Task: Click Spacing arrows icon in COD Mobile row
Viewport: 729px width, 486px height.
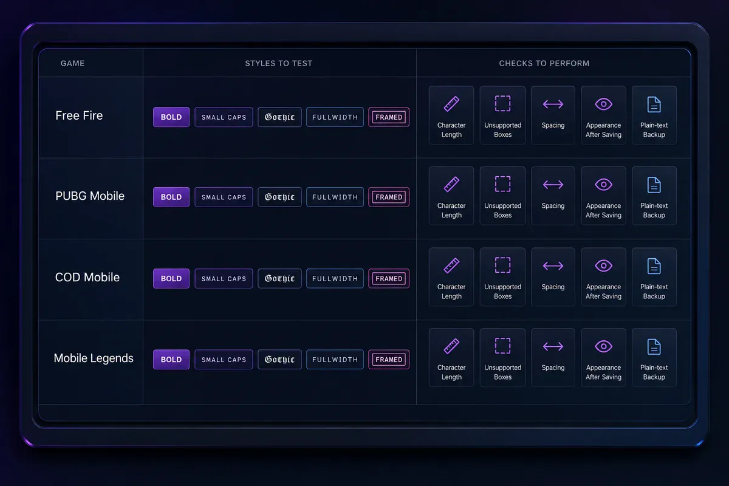Action: tap(553, 265)
